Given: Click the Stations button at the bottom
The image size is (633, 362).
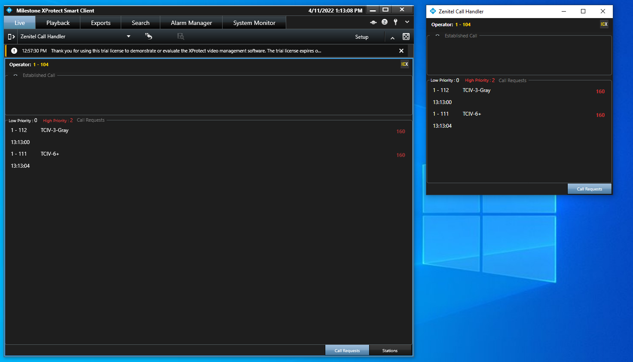Looking at the screenshot, I should point(390,350).
